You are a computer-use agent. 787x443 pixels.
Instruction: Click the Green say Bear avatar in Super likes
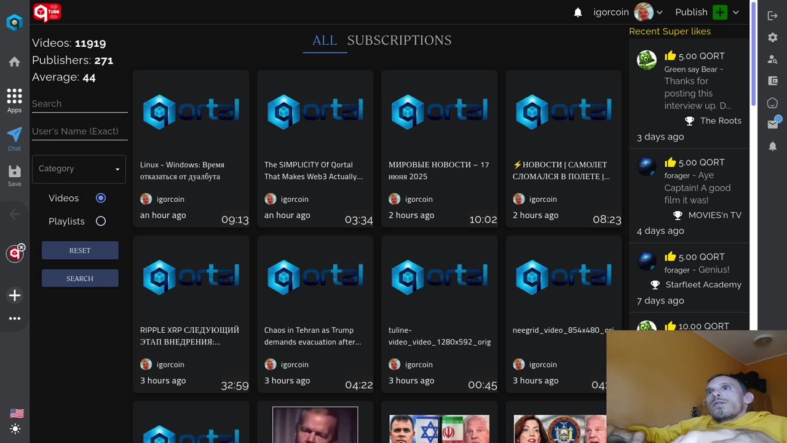[647, 60]
